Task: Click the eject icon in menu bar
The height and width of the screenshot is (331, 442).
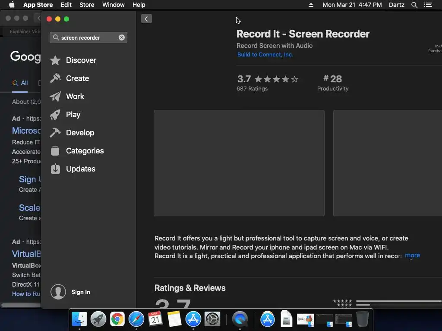Action: pos(311,5)
